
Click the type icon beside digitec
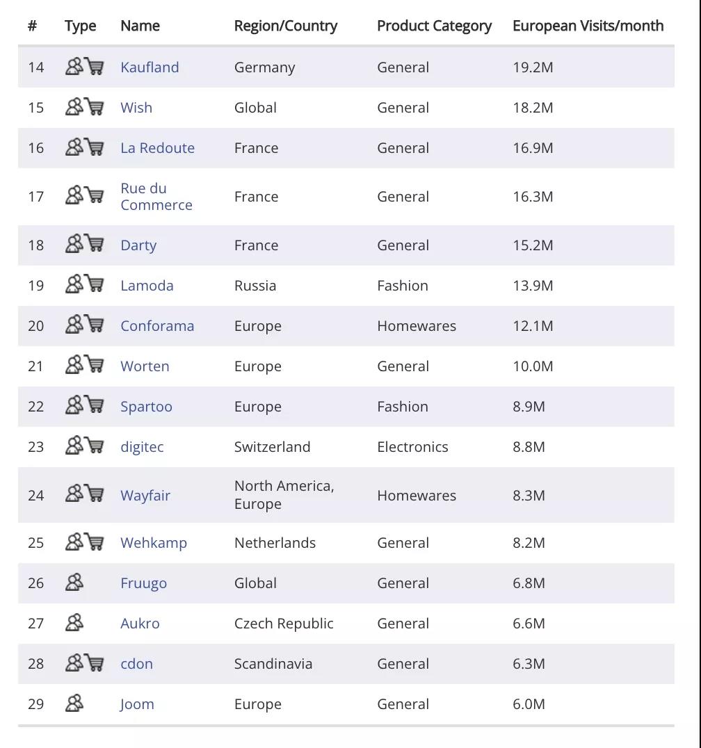click(84, 446)
